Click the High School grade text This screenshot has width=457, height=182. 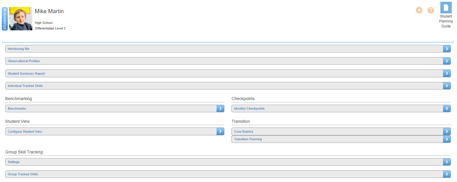[x=43, y=23]
